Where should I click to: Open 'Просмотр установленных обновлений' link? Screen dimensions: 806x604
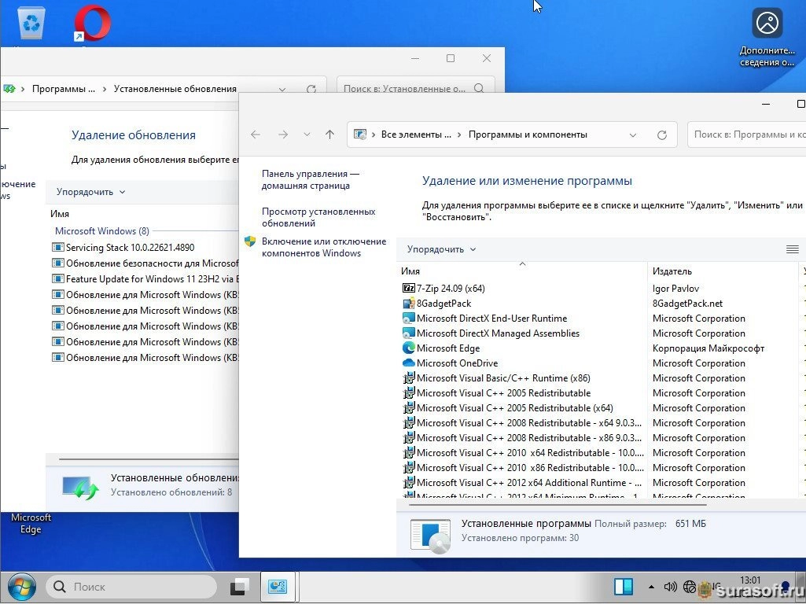(x=318, y=217)
